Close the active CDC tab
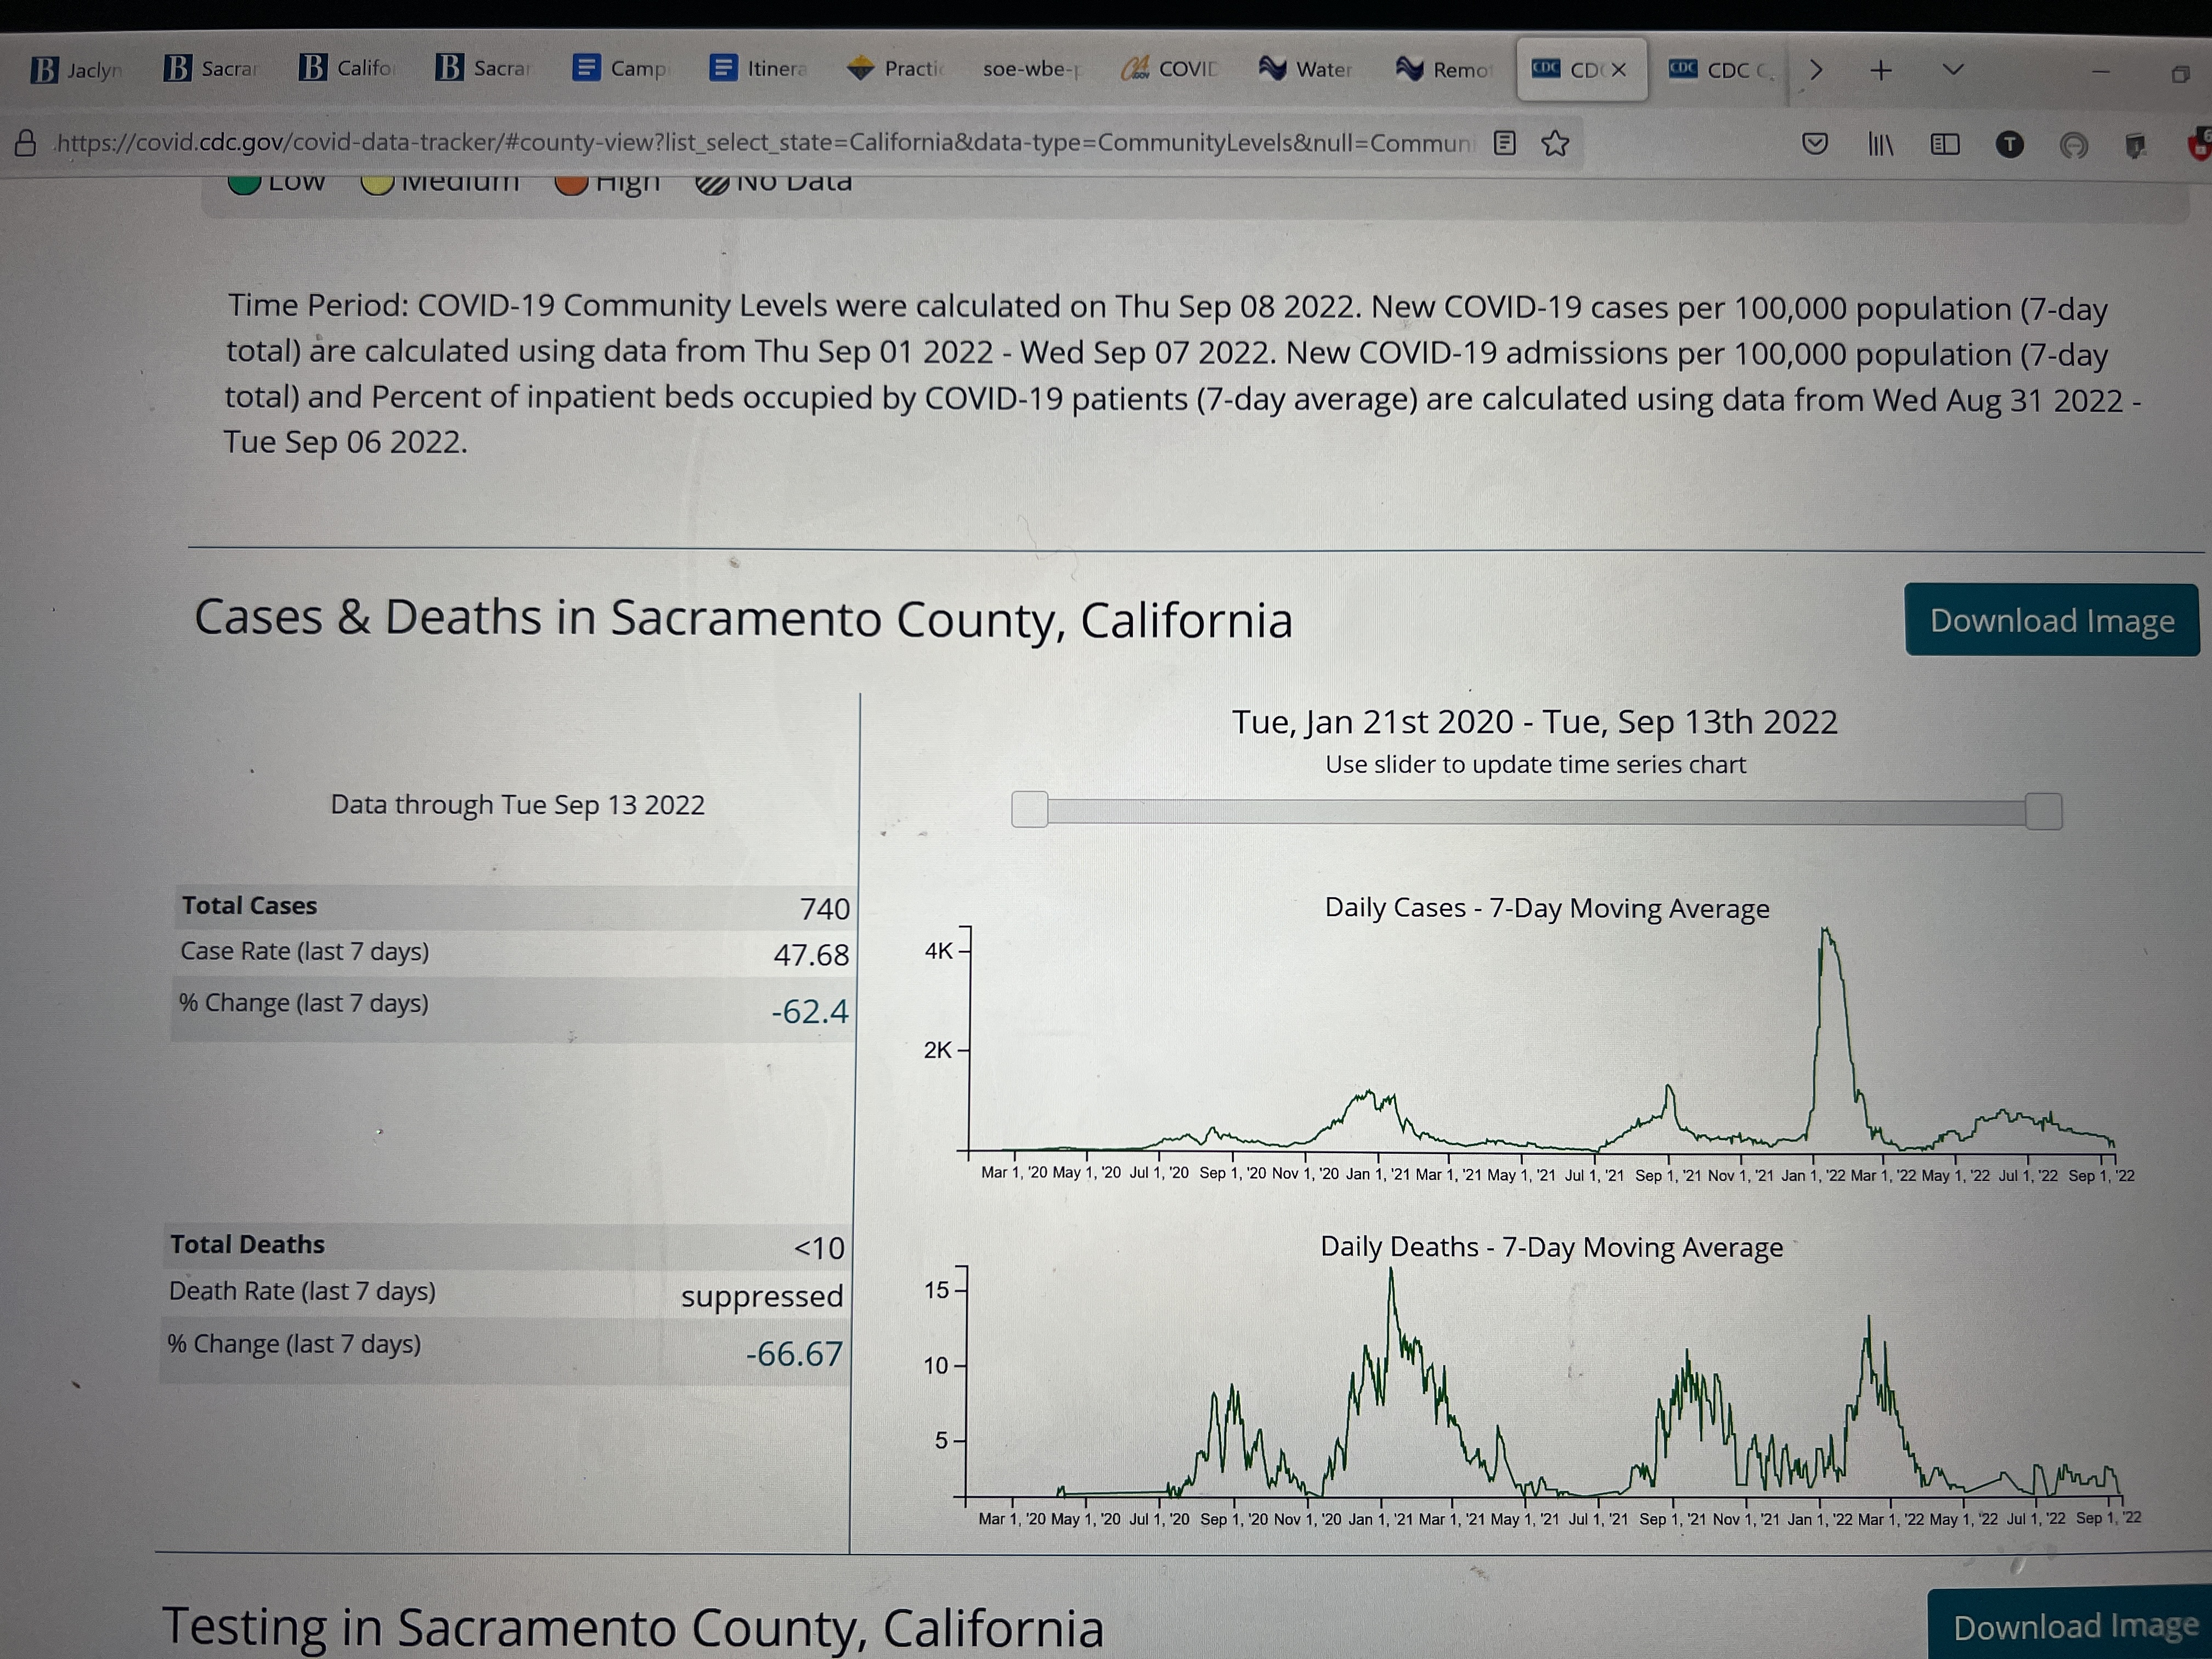This screenshot has width=2212, height=1659. tap(1618, 70)
